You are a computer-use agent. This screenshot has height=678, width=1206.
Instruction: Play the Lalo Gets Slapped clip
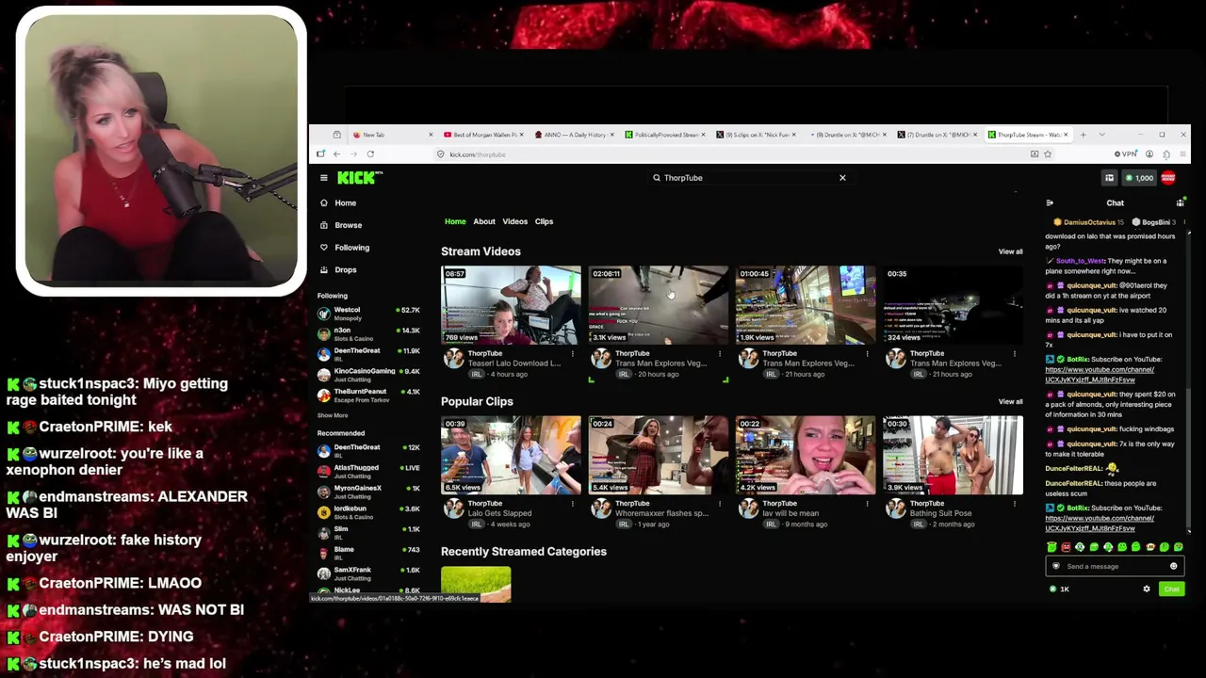point(511,456)
